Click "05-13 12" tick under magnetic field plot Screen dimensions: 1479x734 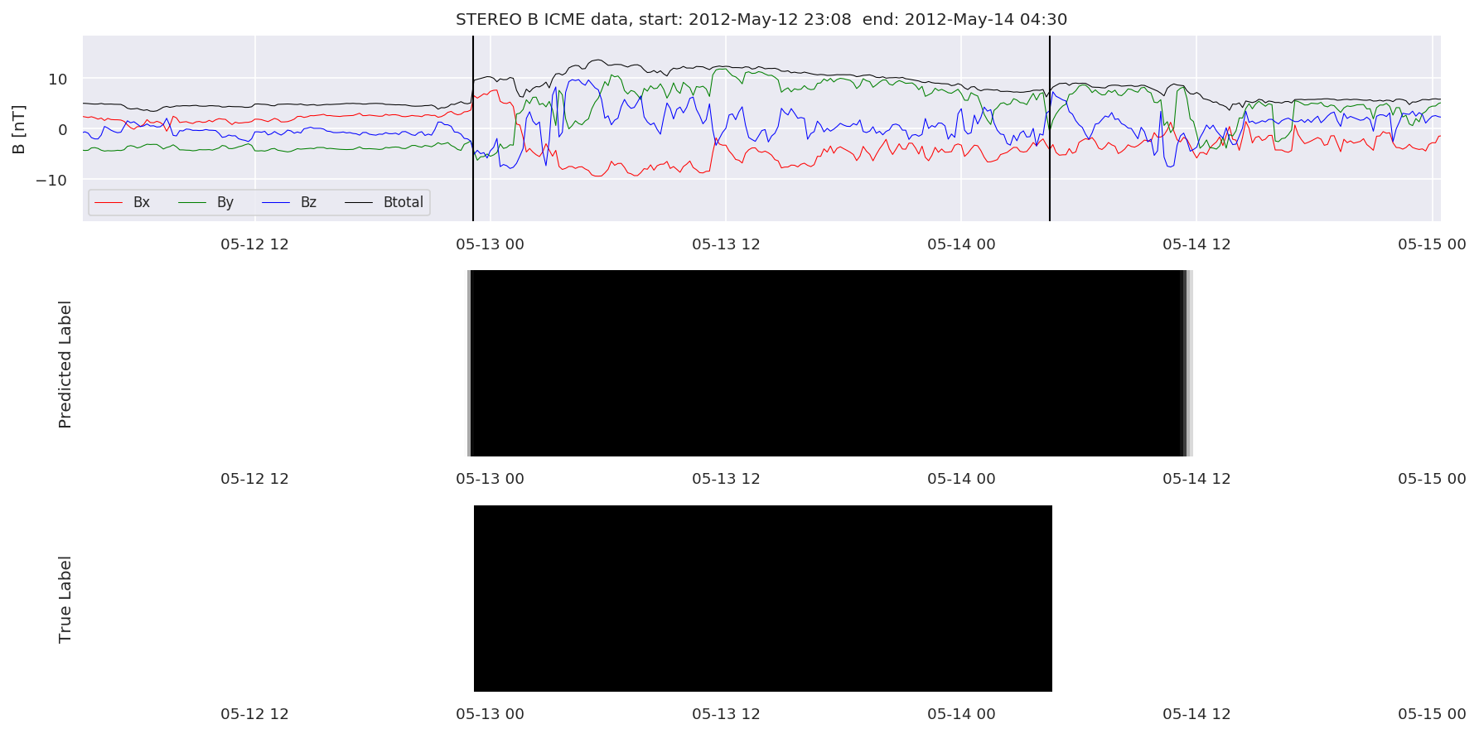tap(726, 244)
